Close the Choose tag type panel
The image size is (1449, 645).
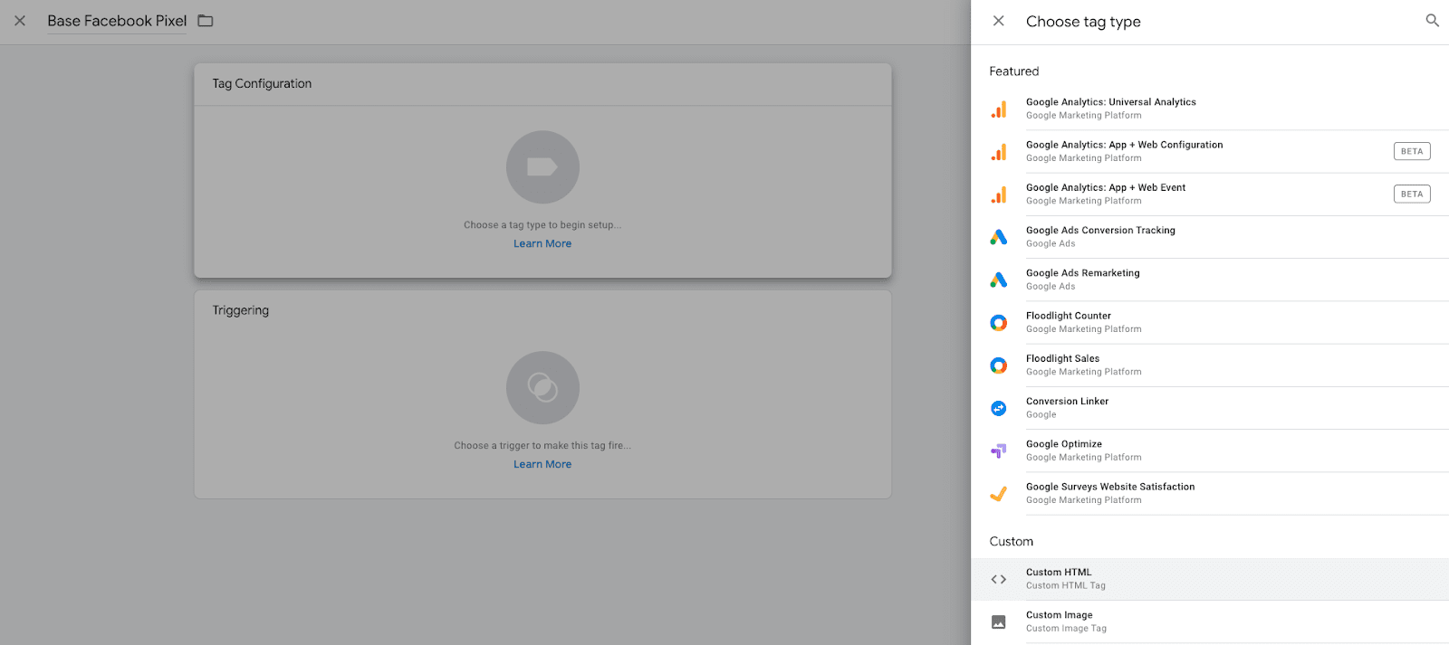point(998,21)
